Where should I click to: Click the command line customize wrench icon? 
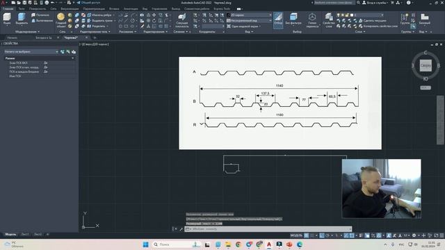pyautogui.click(x=181, y=229)
